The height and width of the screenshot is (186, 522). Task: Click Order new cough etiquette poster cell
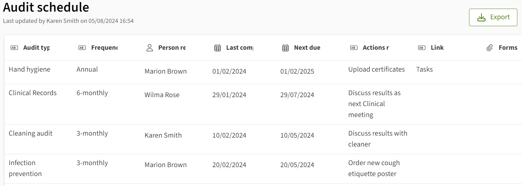point(374,168)
